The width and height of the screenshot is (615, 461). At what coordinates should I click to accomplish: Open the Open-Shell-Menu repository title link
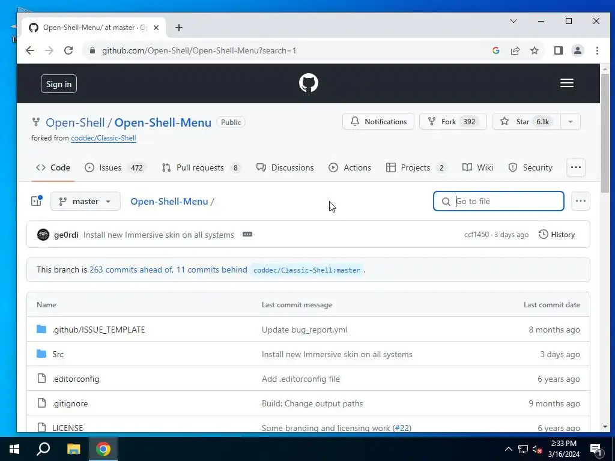coord(163,122)
